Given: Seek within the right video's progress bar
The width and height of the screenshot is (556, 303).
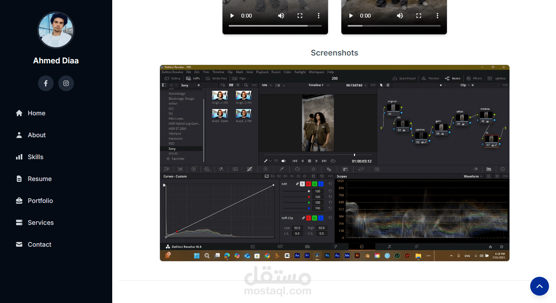Looking at the screenshot, I should click(x=394, y=26).
